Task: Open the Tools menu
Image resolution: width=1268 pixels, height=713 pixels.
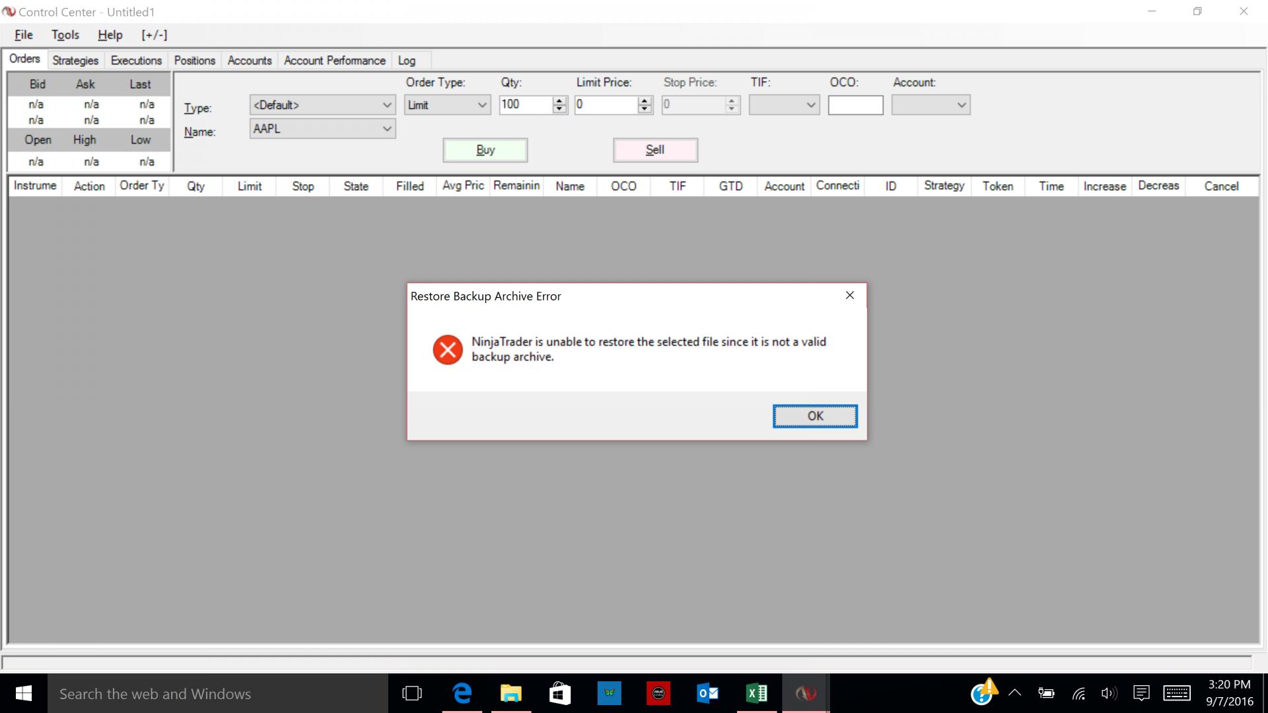Action: coord(65,35)
